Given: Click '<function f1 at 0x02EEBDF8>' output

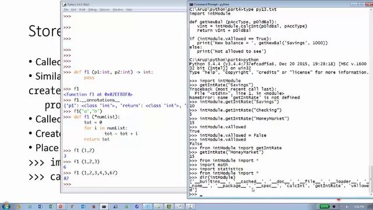Looking at the screenshot, I should click(98, 94).
